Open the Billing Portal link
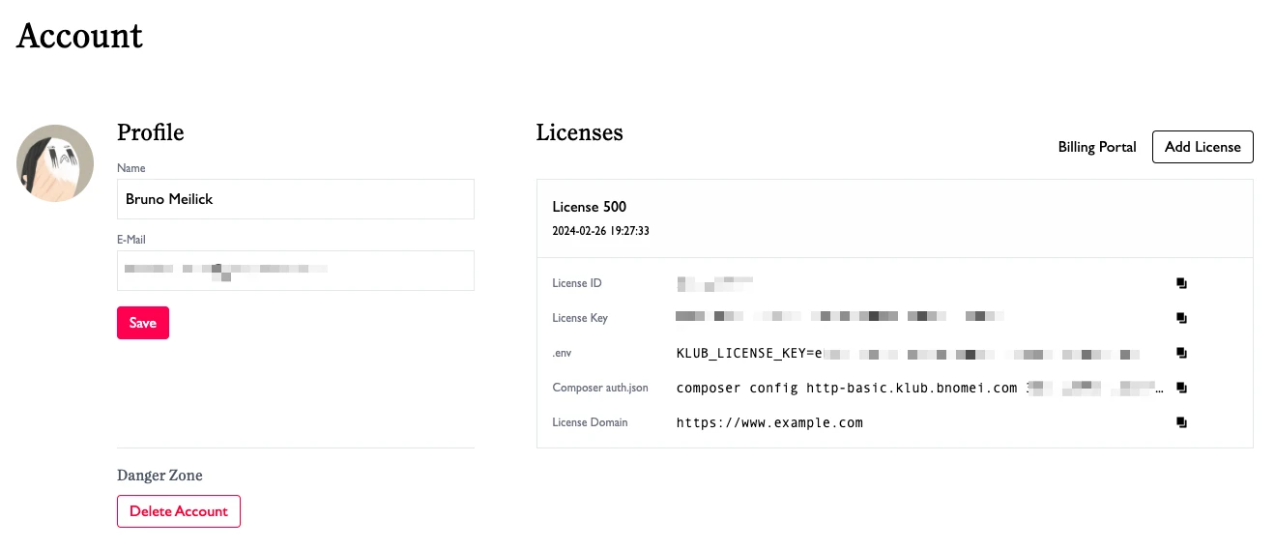 1097,147
